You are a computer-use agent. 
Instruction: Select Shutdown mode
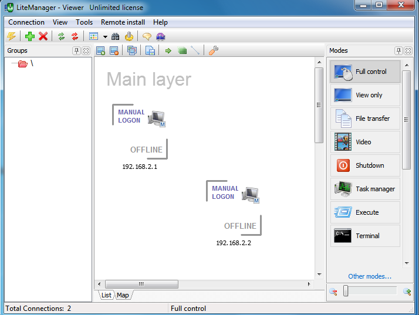[365, 165]
